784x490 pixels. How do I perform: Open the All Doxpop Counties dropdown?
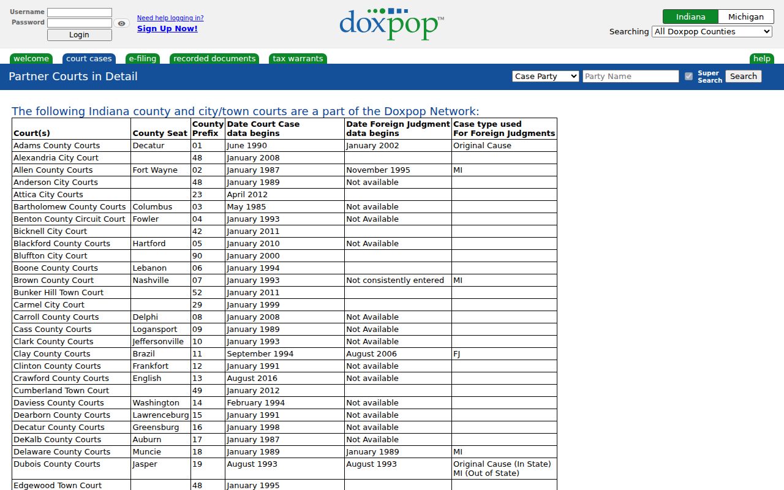tap(712, 32)
